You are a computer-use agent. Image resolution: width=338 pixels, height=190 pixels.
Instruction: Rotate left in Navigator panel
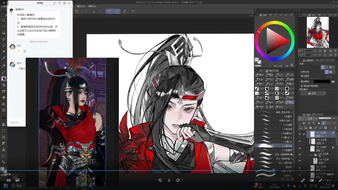point(315,55)
